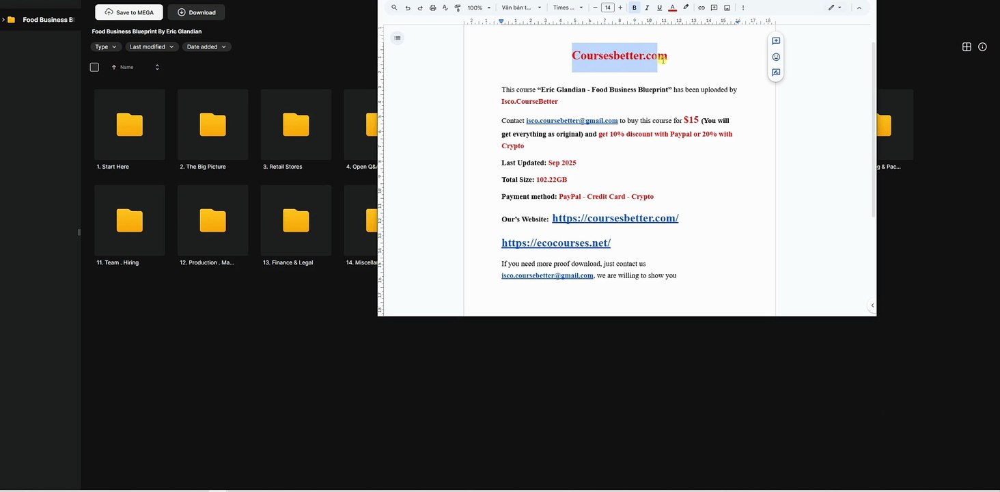
Task: Toggle underline formatting in Docs toolbar
Action: [659, 8]
